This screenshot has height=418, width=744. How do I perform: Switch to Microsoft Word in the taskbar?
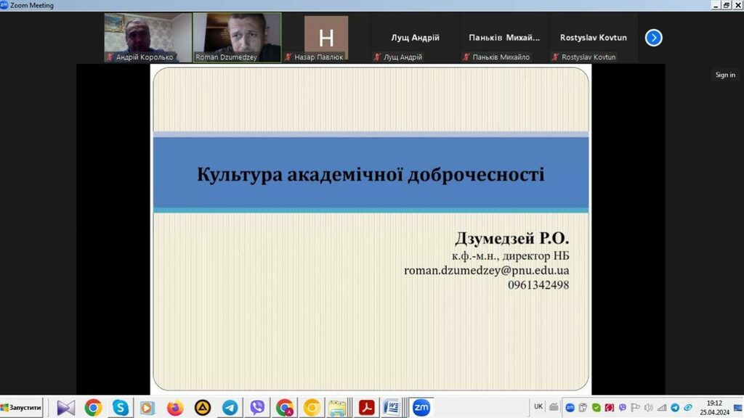392,408
